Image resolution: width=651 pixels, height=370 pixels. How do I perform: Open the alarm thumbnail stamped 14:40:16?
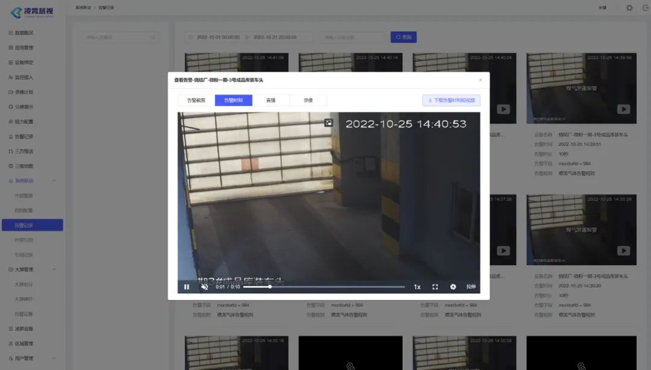click(350, 62)
